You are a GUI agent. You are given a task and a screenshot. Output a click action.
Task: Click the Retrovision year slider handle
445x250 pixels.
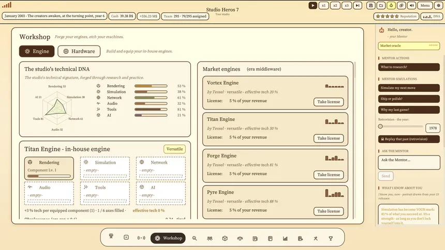click(380, 127)
